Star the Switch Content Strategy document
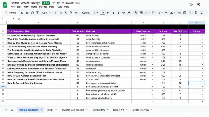The height and width of the screenshot is (117, 209). point(53,3)
